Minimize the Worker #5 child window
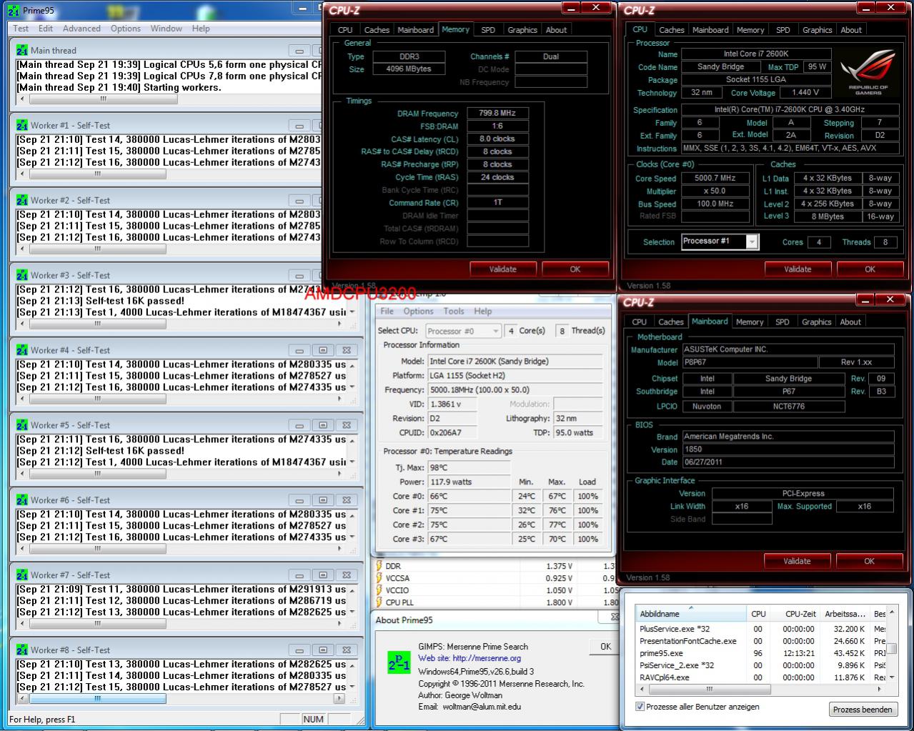914x731 pixels. [299, 425]
